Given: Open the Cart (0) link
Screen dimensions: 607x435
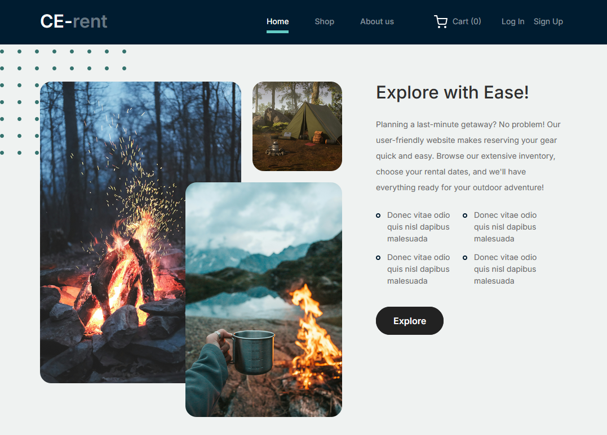Looking at the screenshot, I should tap(466, 21).
